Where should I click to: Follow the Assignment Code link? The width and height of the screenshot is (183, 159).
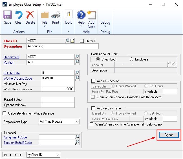click(15, 137)
